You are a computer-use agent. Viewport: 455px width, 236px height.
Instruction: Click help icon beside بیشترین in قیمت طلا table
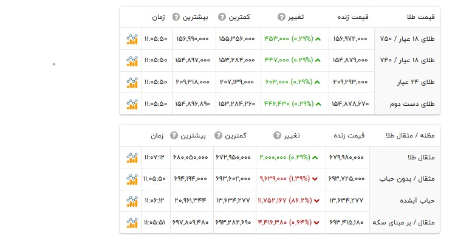[176, 17]
